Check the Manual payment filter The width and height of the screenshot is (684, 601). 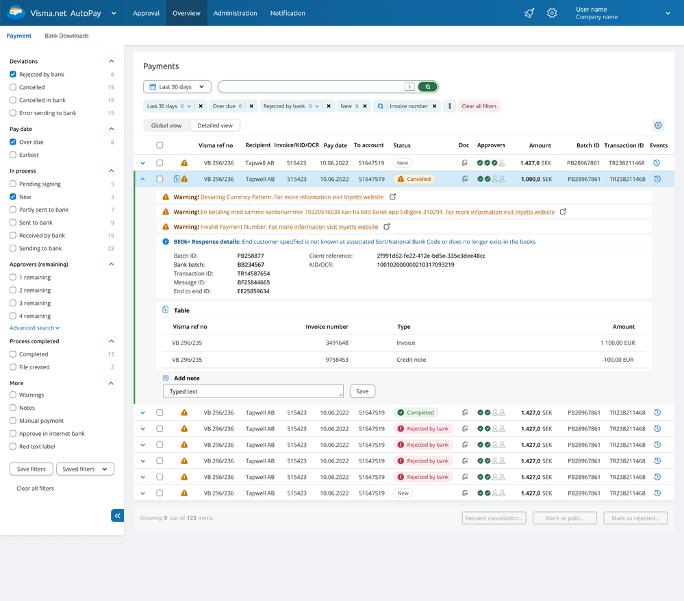[x=13, y=421]
